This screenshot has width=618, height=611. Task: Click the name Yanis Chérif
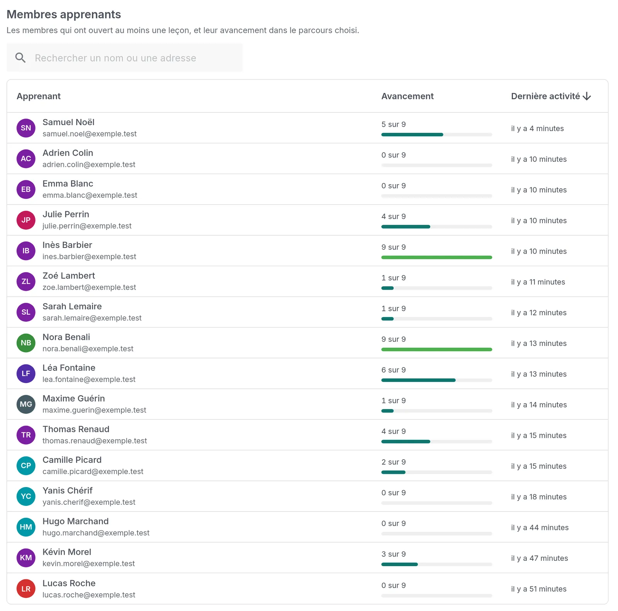pyautogui.click(x=68, y=491)
